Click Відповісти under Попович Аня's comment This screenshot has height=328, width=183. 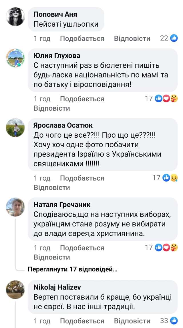[x=132, y=38]
